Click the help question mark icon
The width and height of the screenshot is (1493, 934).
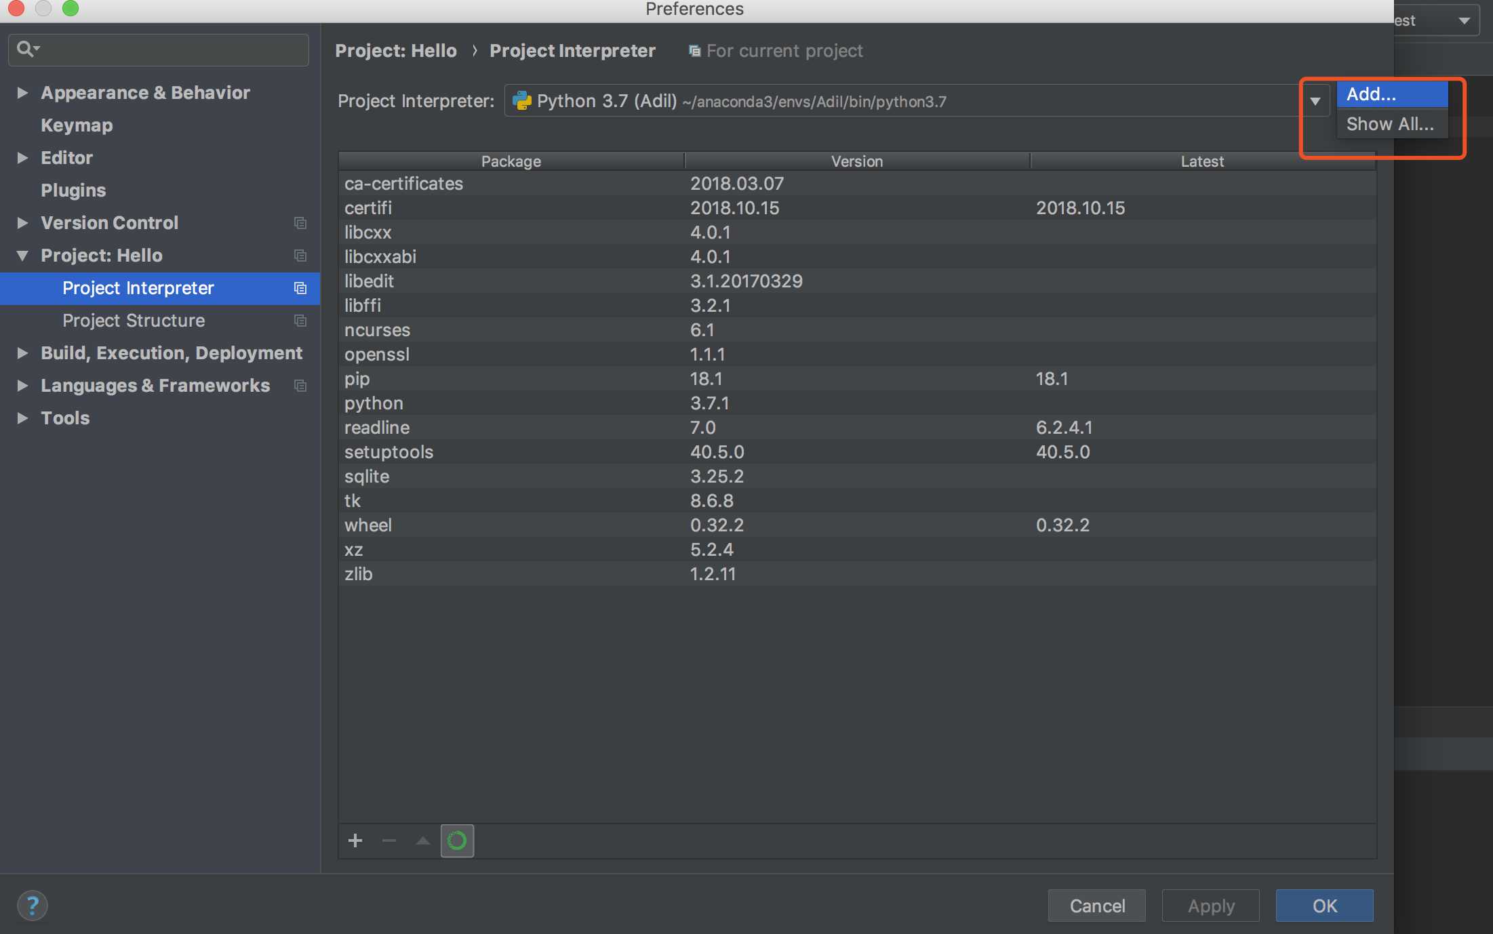point(32,905)
